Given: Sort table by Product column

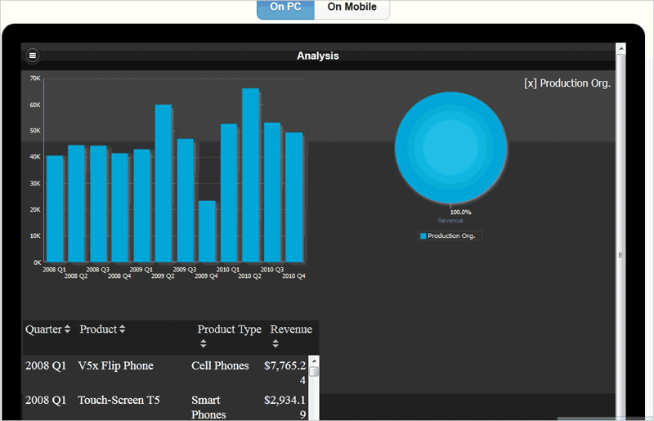Looking at the screenshot, I should click(122, 329).
